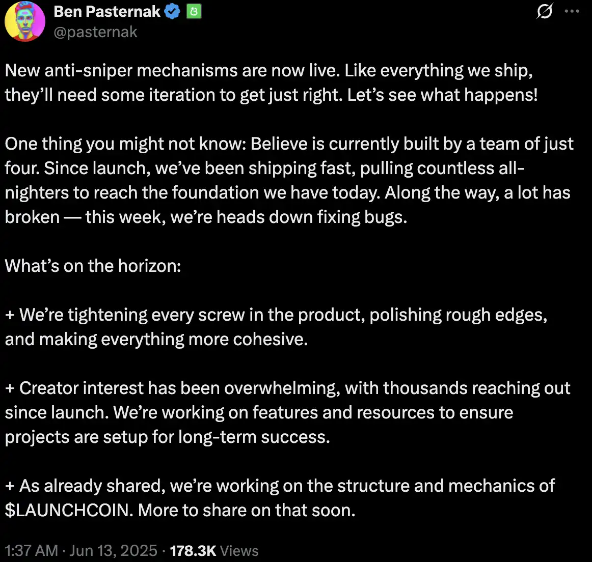
Task: Open the author's profile picture thumbnail
Action: coord(24,21)
